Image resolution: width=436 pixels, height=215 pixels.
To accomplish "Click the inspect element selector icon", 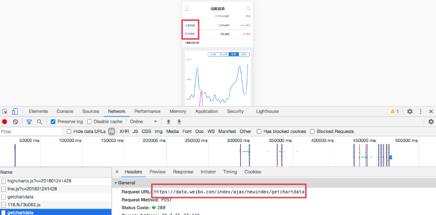I will (5, 112).
